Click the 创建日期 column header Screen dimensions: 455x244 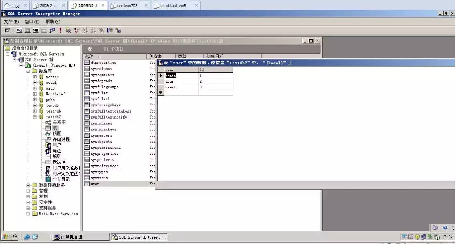click(232, 57)
